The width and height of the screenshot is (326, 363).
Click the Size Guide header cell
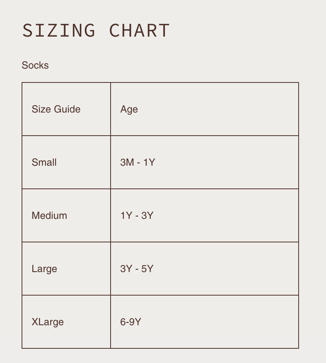click(x=56, y=109)
